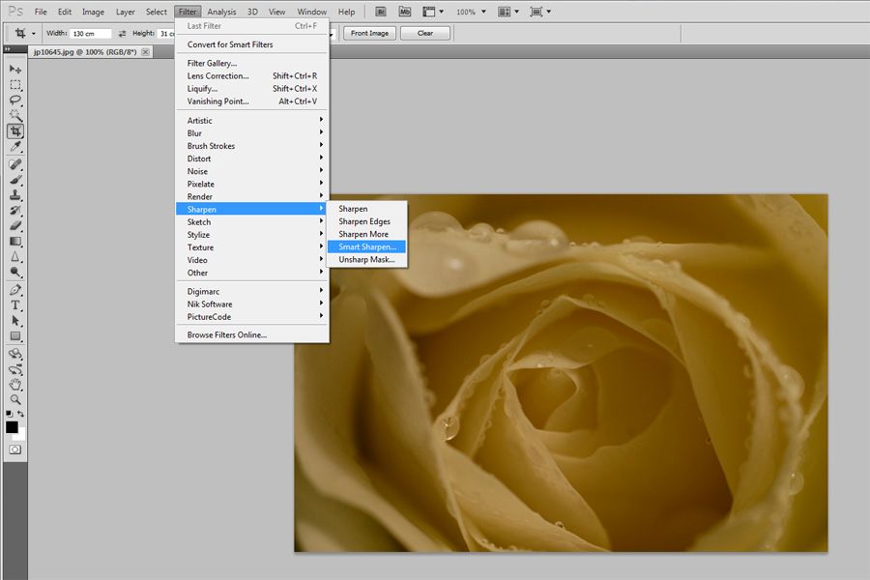Expand the Distort filter submenu
This screenshot has width=870, height=580.
click(x=252, y=159)
